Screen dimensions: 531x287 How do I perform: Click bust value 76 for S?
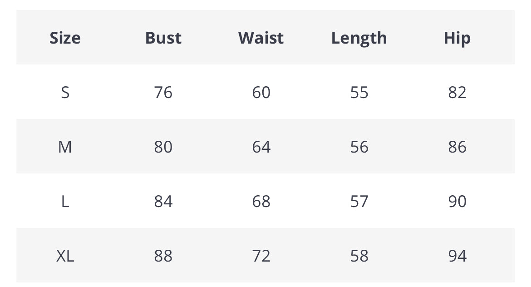(163, 92)
